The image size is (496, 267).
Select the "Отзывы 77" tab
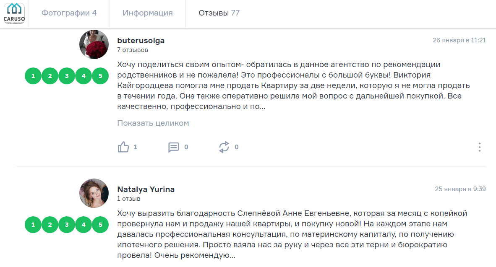tap(219, 13)
